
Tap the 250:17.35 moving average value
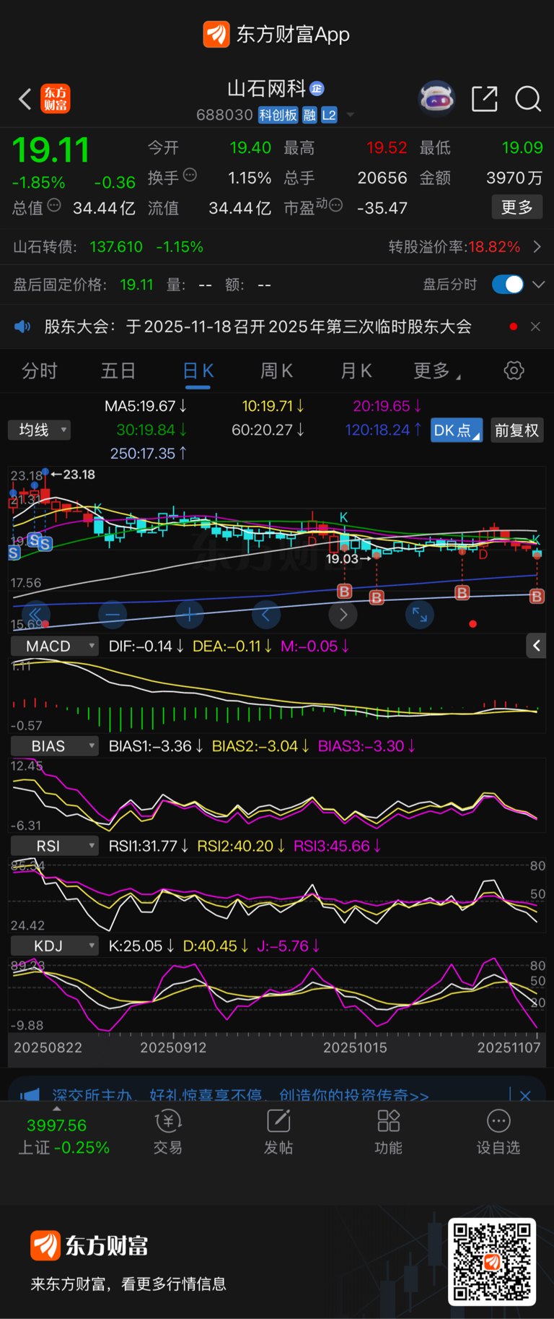point(147,454)
